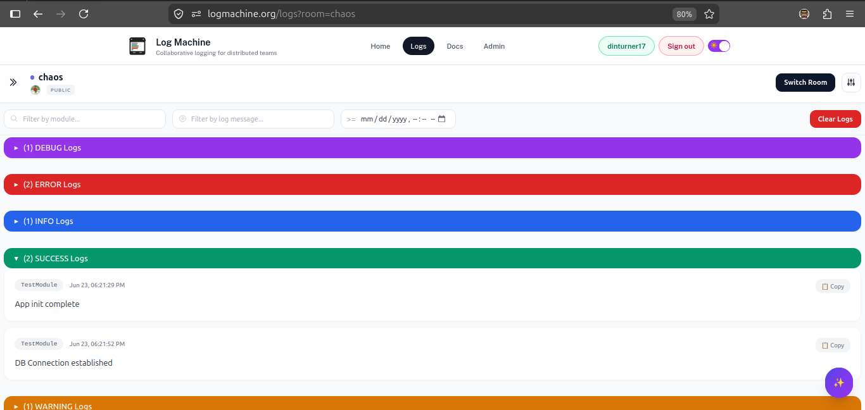865x410 pixels.
Task: Click the red Clear Logs button
Action: [835, 119]
